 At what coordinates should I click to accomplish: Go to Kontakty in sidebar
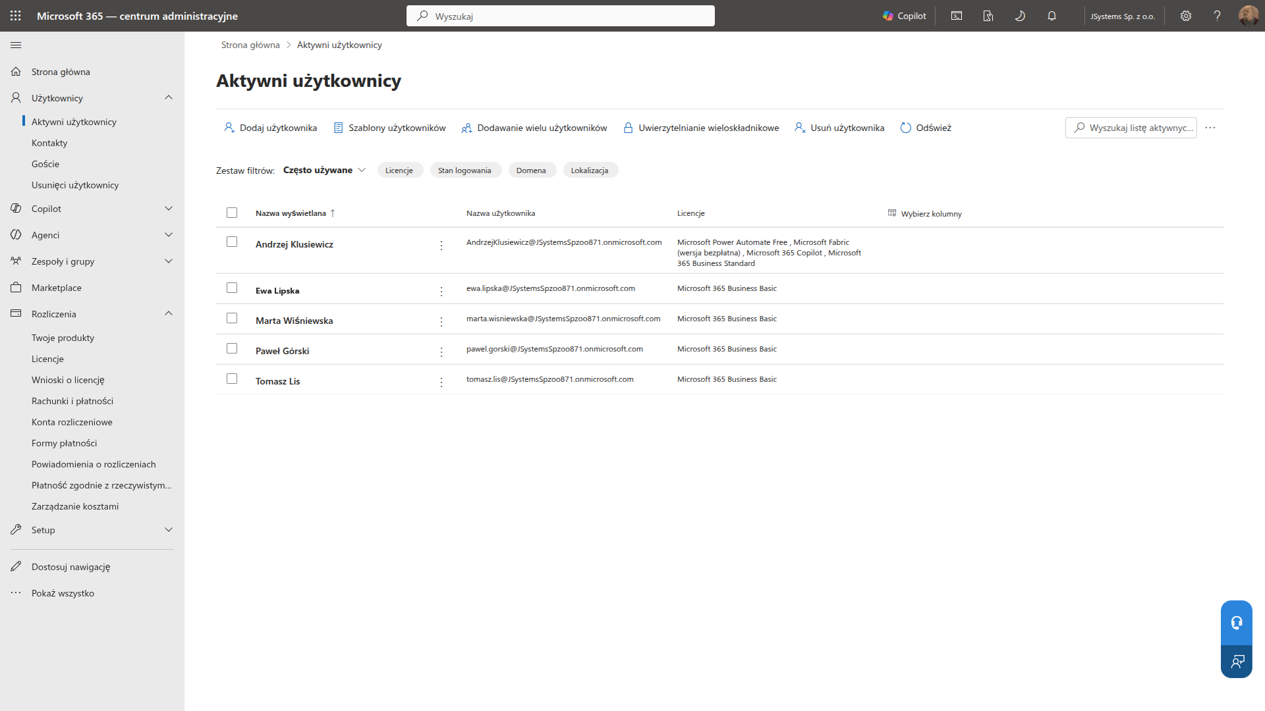pos(49,143)
